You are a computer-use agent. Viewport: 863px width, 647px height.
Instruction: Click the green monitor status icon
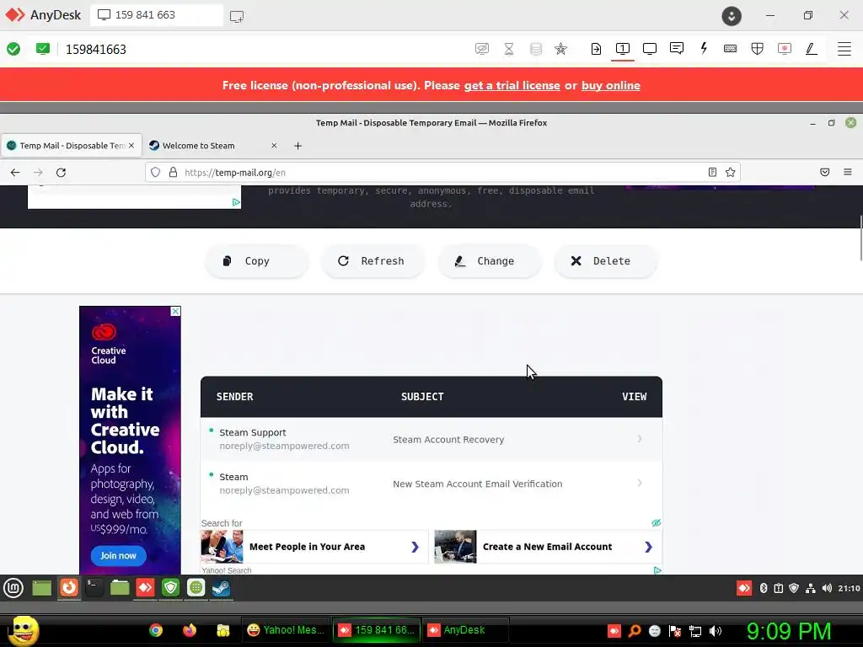43,49
